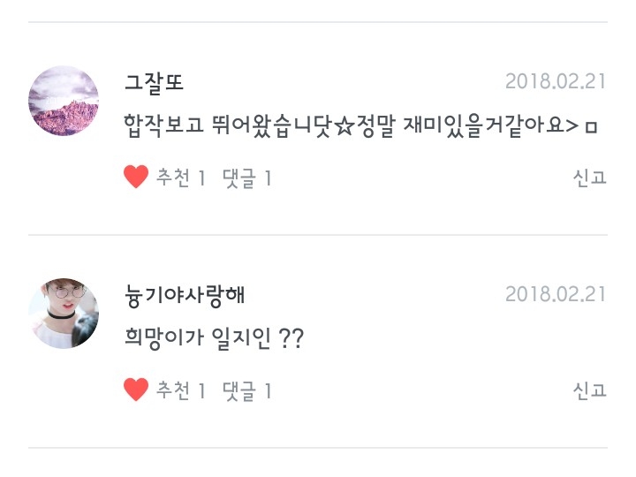Tap the 추천 1 label under 그잘또's comment

point(180,178)
